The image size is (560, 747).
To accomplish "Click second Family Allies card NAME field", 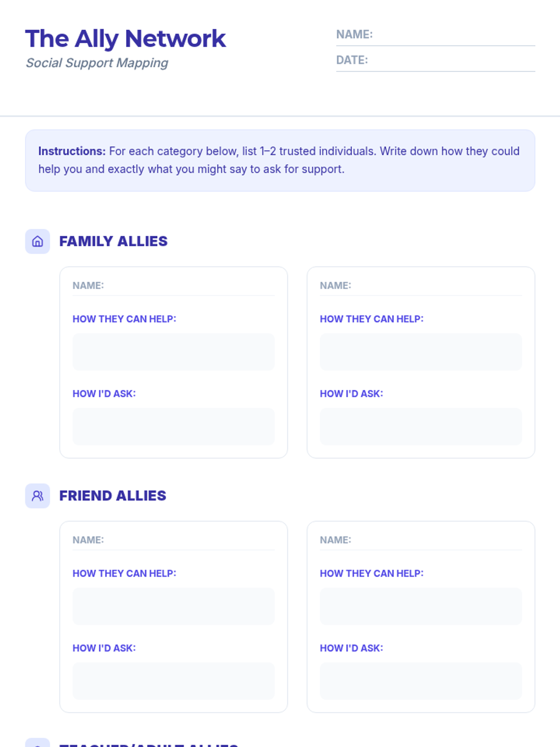I will tap(421, 286).
